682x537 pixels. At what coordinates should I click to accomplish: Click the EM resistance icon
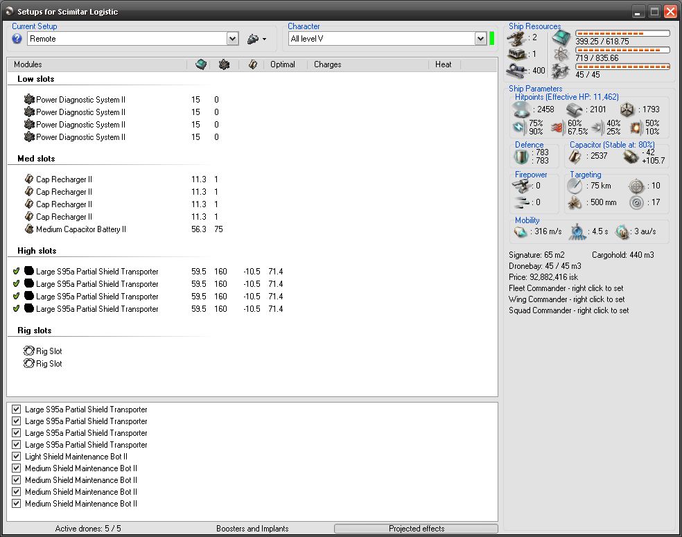[x=519, y=127]
